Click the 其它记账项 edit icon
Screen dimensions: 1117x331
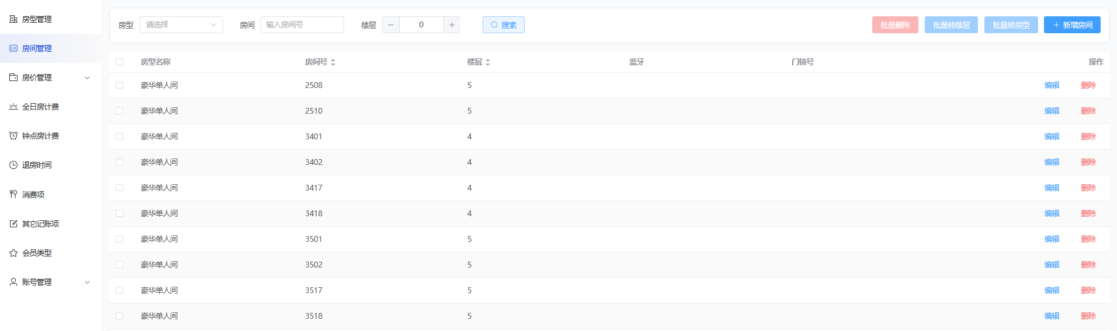pyautogui.click(x=13, y=224)
